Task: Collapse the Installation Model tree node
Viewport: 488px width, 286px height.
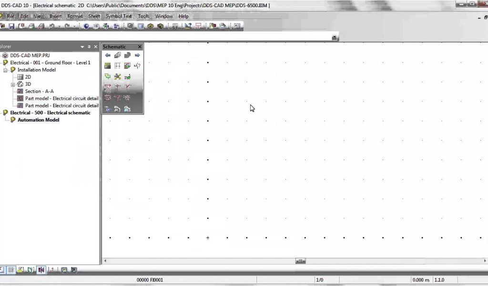Action: tap(6, 70)
